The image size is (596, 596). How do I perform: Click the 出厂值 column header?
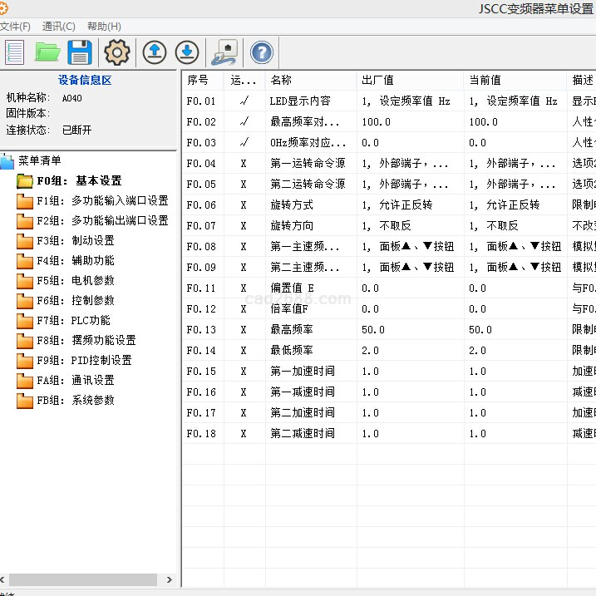point(377,81)
